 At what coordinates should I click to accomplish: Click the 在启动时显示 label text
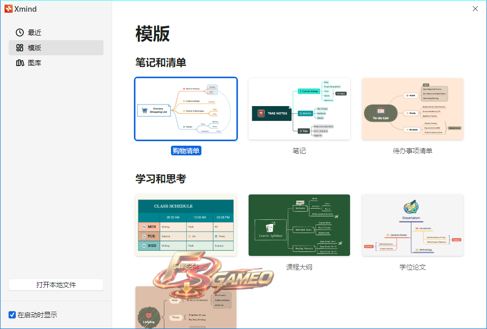pyautogui.click(x=37, y=315)
